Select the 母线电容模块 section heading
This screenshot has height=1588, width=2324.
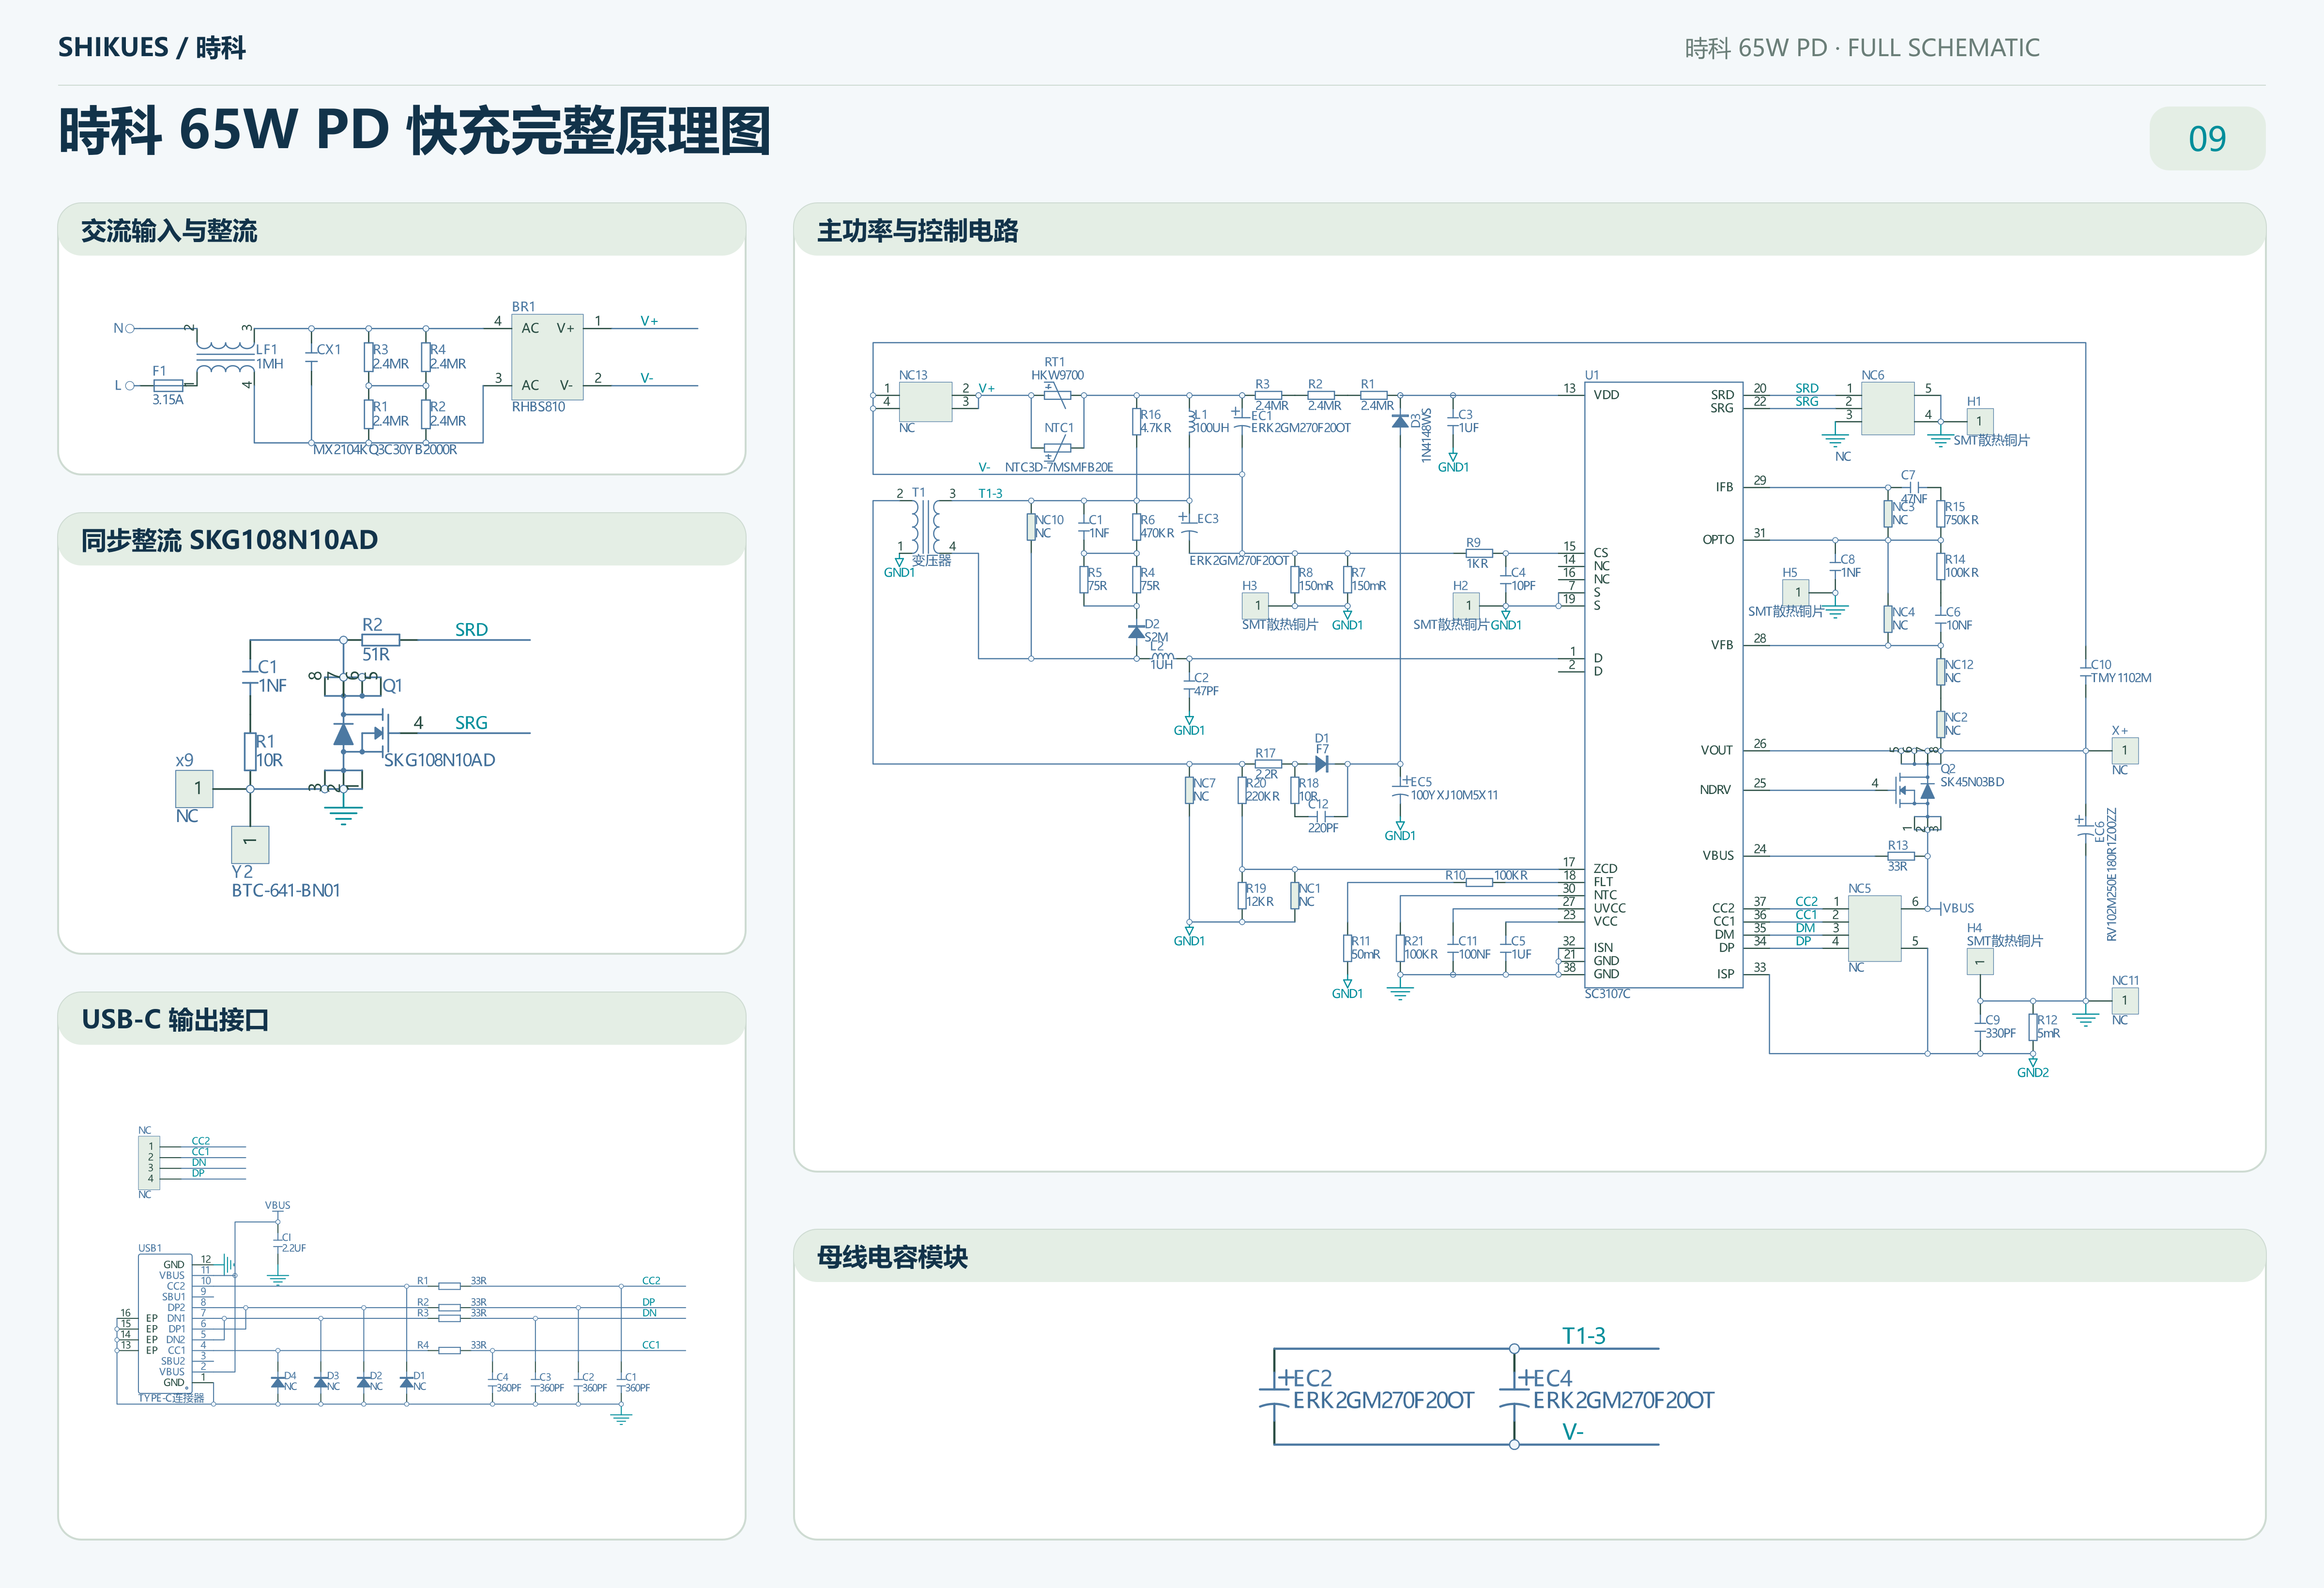coord(892,1257)
